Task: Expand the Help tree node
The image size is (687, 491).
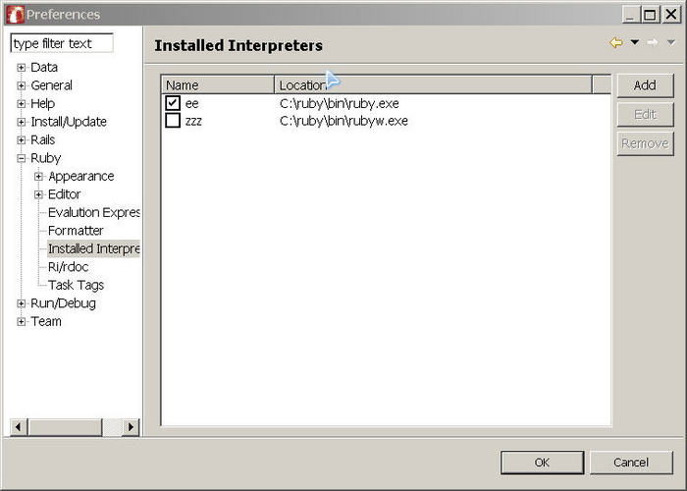Action: pos(21,104)
